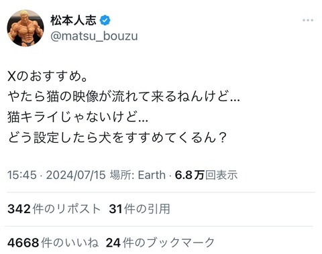The height and width of the screenshot is (254, 322).
Task: Show the 342件のリポスト repost list
Action: 54,209
